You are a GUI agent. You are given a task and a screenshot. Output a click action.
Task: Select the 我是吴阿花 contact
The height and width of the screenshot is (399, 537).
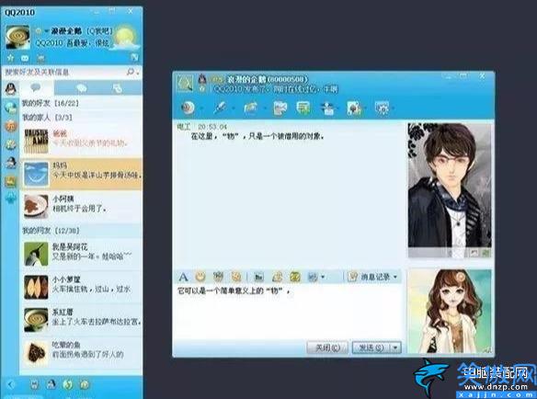[81, 254]
